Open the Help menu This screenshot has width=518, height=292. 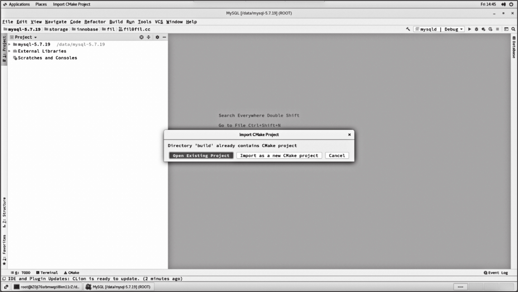pos(191,22)
